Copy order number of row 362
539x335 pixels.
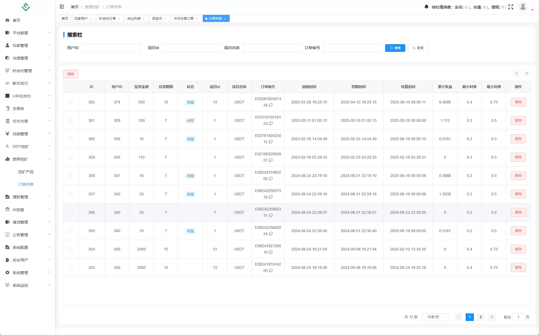(271, 105)
